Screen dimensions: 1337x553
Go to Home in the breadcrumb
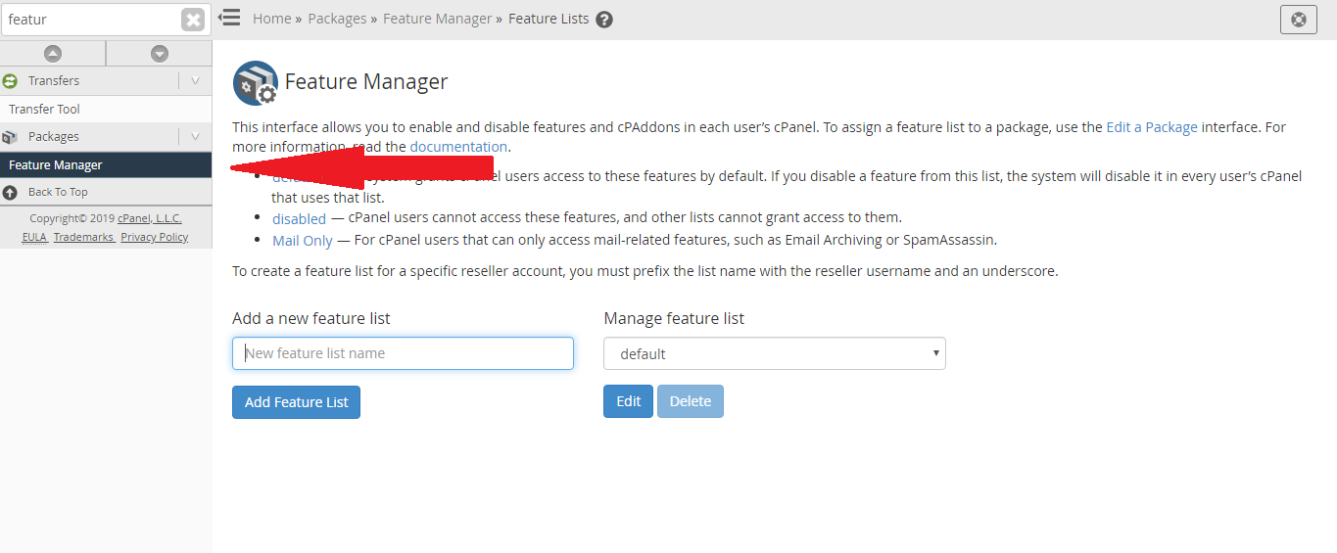271,19
